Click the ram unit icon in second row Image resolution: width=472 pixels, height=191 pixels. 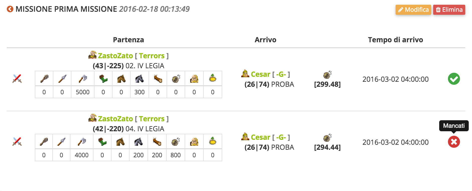(x=157, y=142)
